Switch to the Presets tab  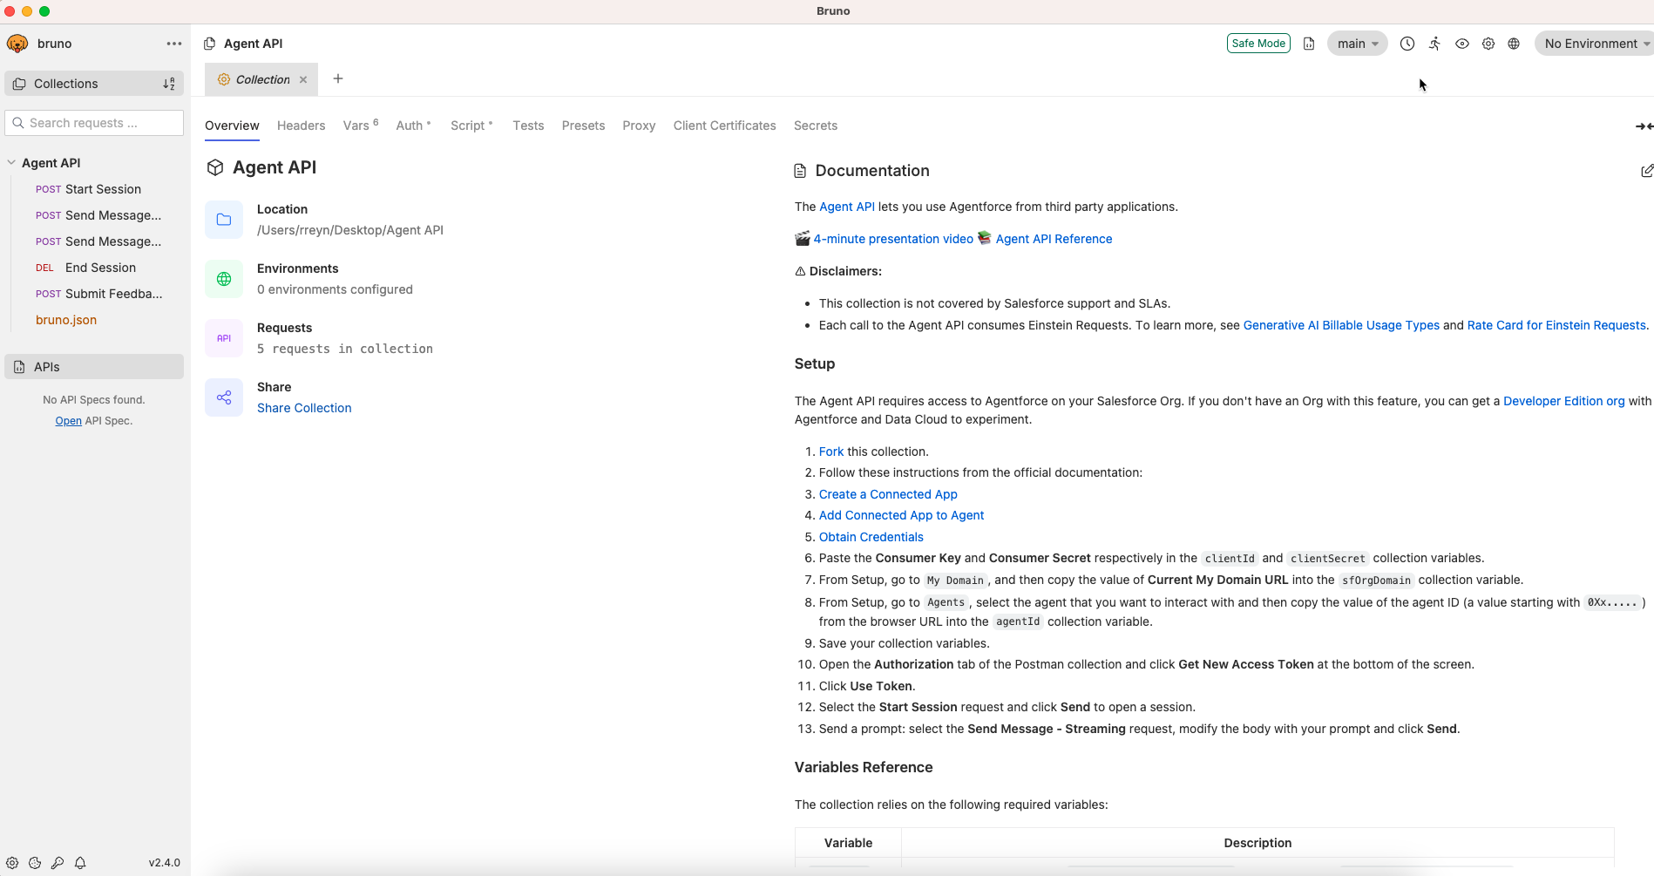click(583, 126)
